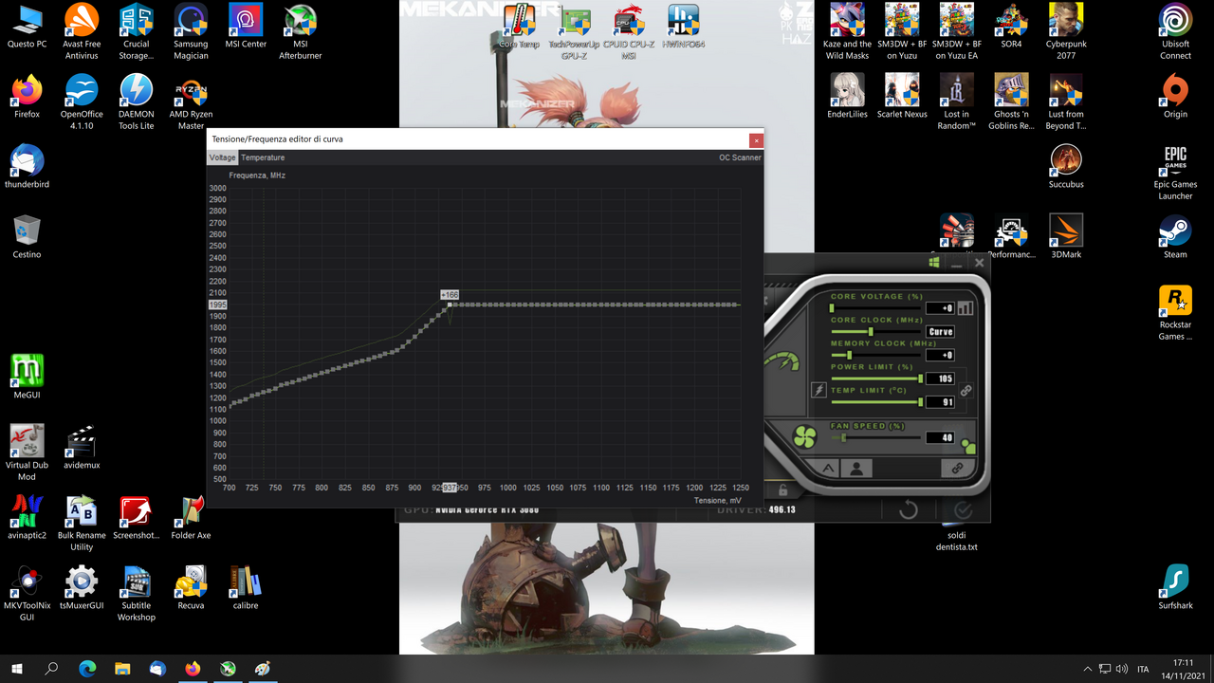Switch to the Voltage tab in curve editor
1214x683 pixels.
223,157
